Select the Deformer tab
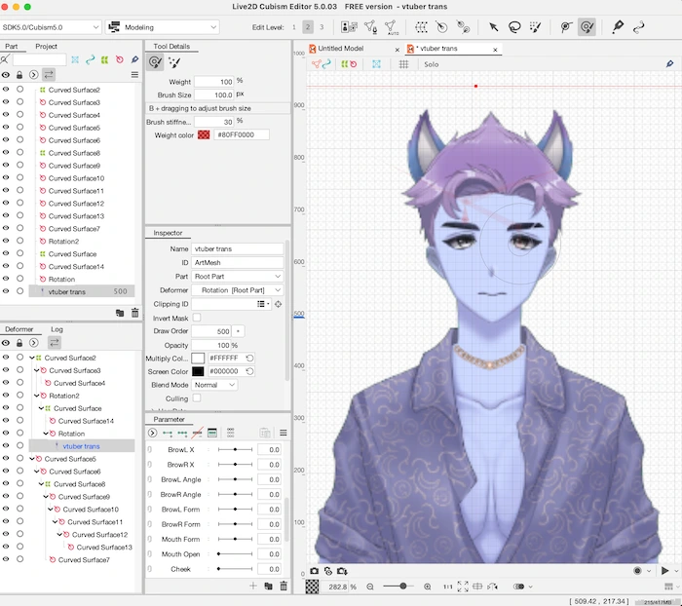The width and height of the screenshot is (682, 606). click(19, 329)
